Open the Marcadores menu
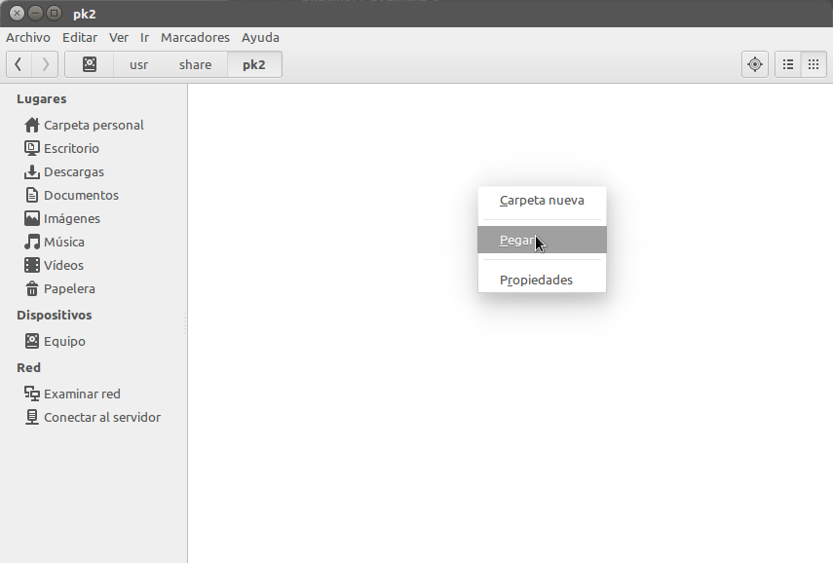Image resolution: width=833 pixels, height=563 pixels. (195, 37)
